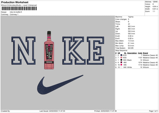The width and height of the screenshot is (159, 113).
Task: Click the Printed timestamp in the footer
Action: point(109,111)
